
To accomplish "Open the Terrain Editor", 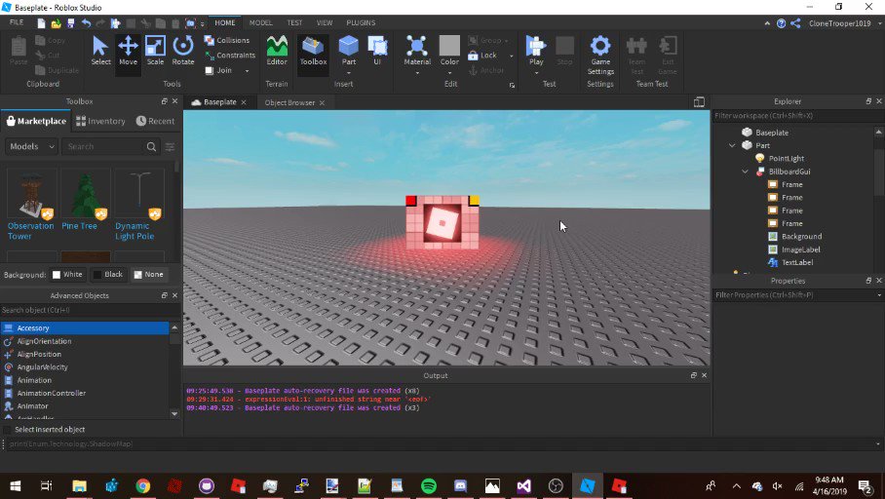I will (x=277, y=51).
